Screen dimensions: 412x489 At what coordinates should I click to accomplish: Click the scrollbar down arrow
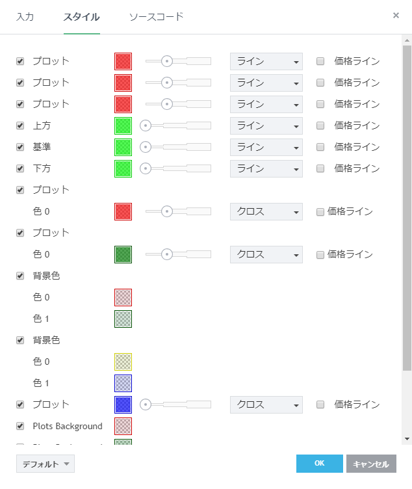pos(407,439)
